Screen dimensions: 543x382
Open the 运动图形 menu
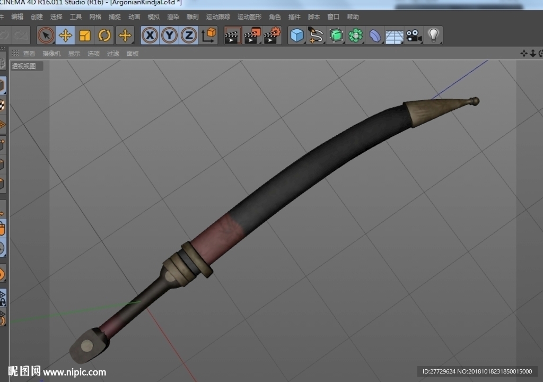click(x=249, y=16)
